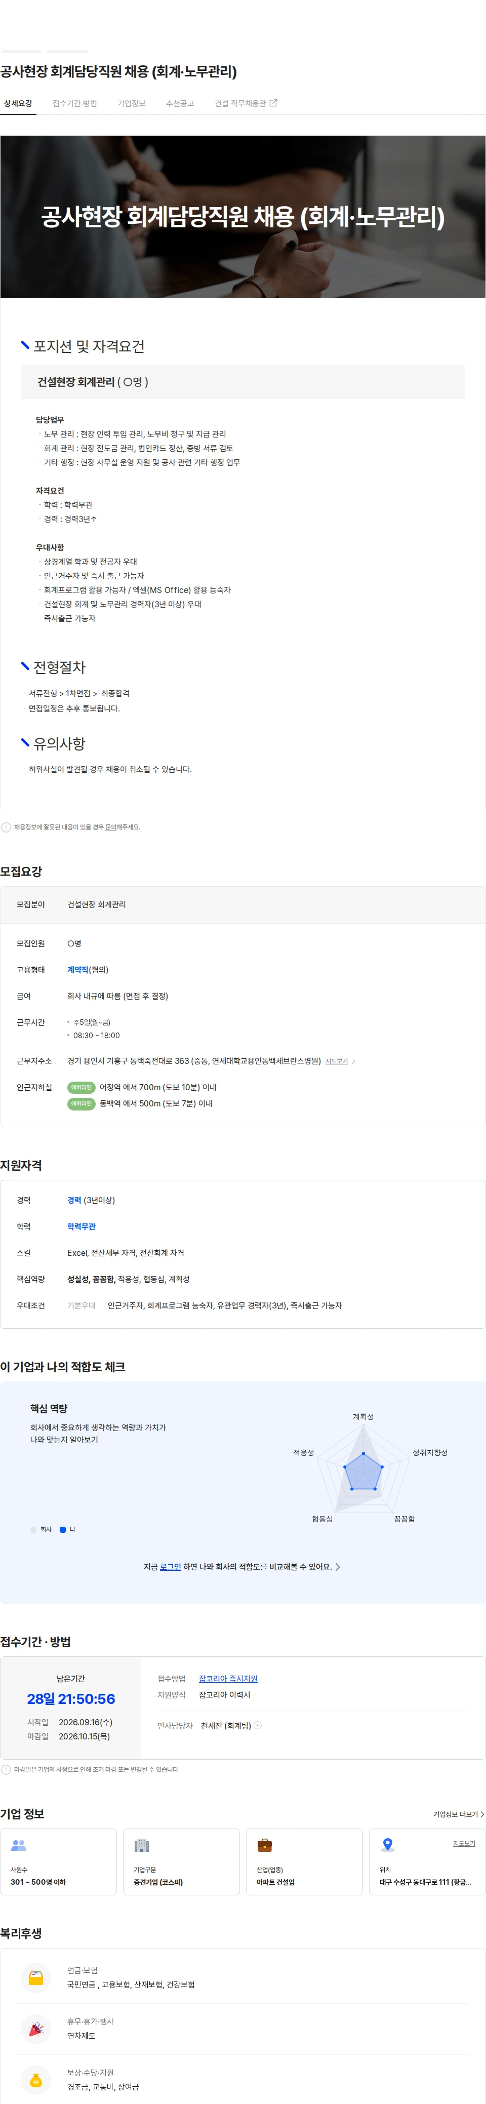Viewport: 486px width, 2104px height.
Task: Click the blue 나 legend swatch
Action: [x=63, y=1529]
